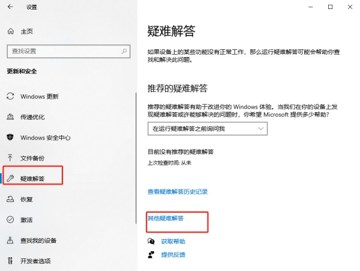Select 文件备份 in the sidebar
This screenshot has height=271, width=360.
(32, 158)
